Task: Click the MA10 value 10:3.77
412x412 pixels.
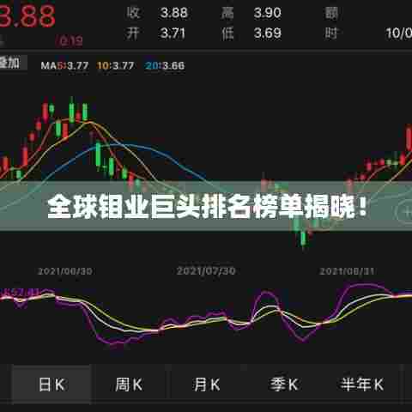Action: (x=115, y=65)
